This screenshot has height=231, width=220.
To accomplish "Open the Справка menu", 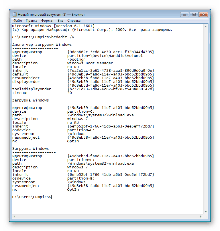I will tap(74, 21).
